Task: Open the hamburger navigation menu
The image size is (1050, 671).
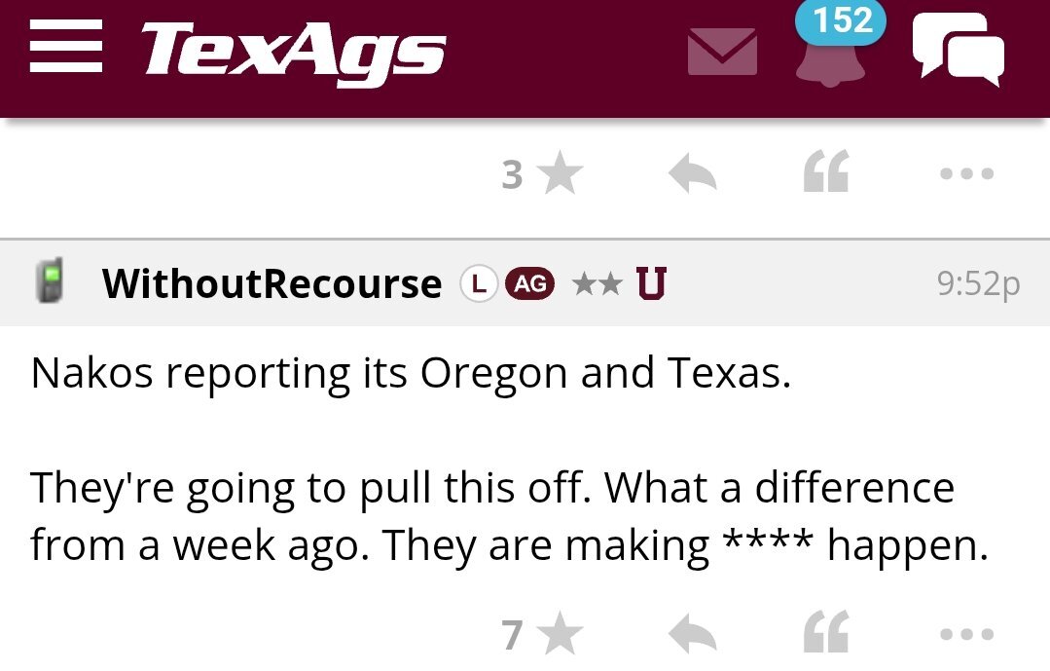Action: coord(66,50)
